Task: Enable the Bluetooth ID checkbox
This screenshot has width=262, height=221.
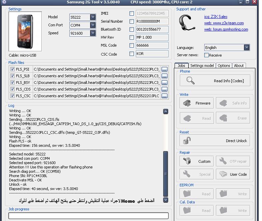Action: point(132,29)
